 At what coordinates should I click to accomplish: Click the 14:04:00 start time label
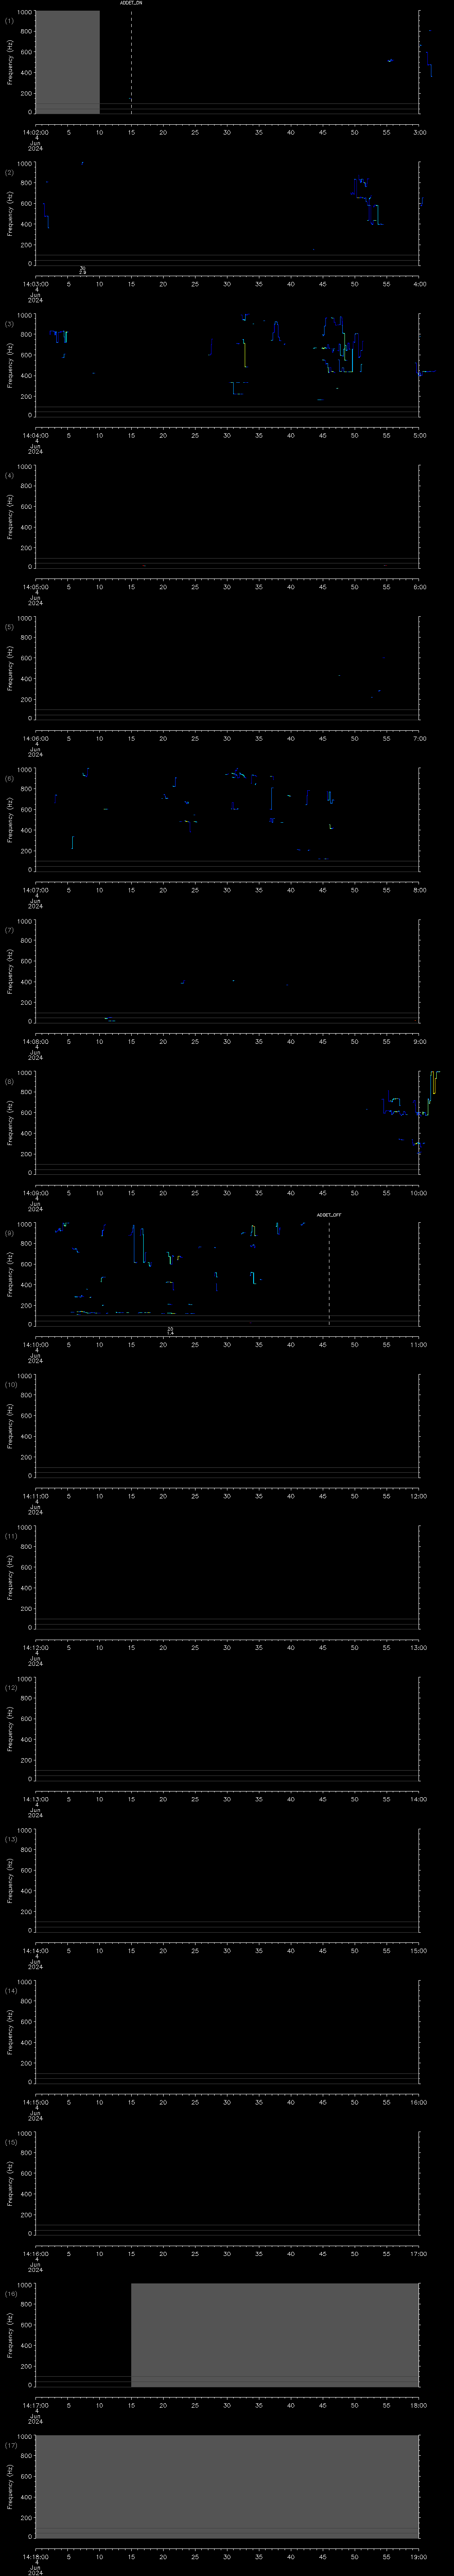(35, 435)
